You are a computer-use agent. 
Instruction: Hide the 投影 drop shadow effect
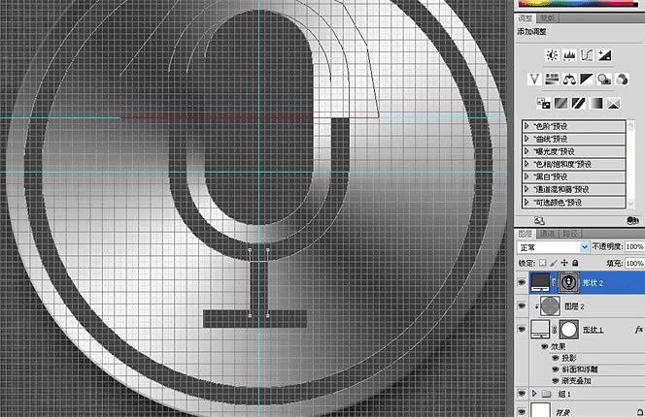coord(555,358)
